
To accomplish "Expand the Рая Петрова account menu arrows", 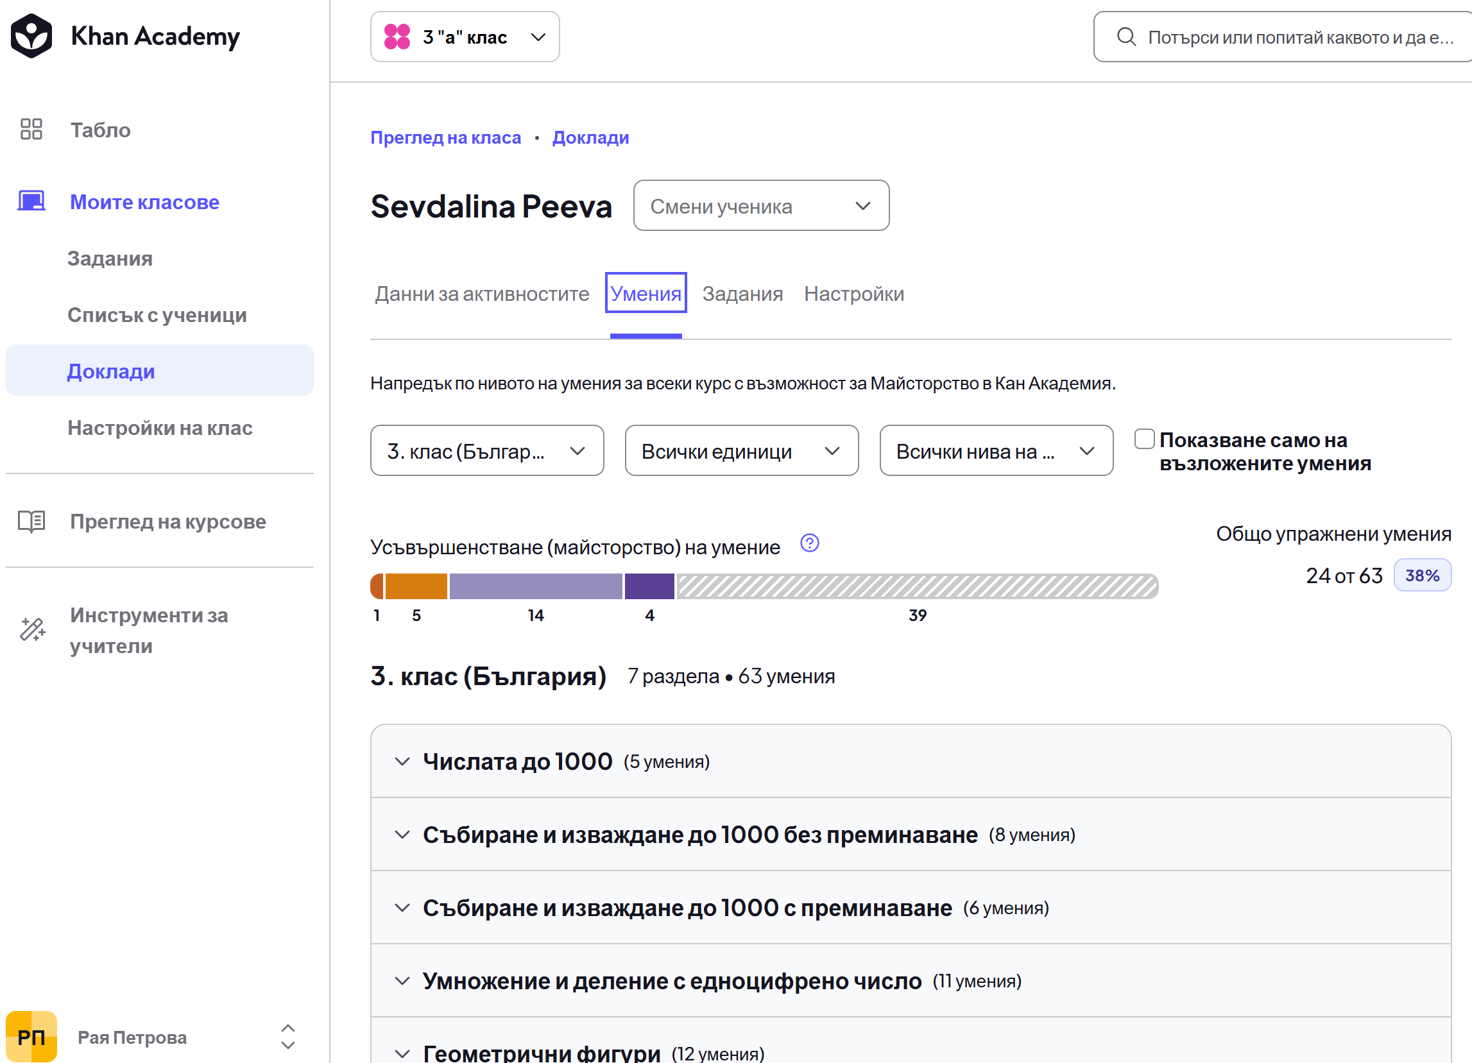I will pos(287,1037).
